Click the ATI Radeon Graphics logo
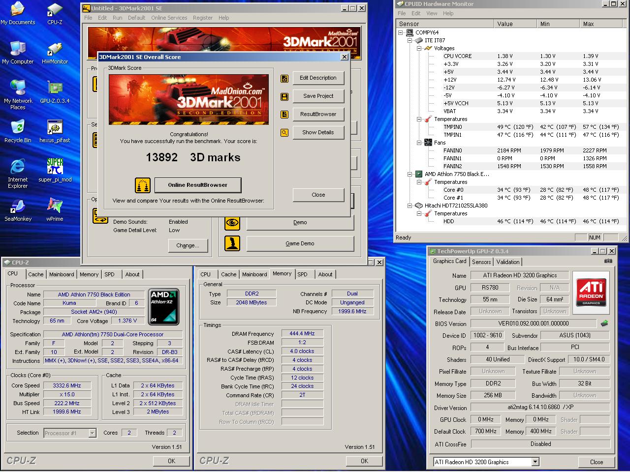The height and width of the screenshot is (472, 630). point(591,293)
